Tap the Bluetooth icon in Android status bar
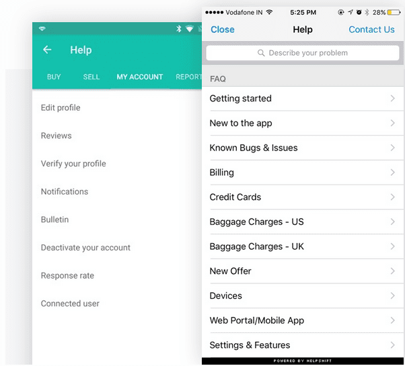Viewport: 405px width, 366px height. pyautogui.click(x=179, y=29)
